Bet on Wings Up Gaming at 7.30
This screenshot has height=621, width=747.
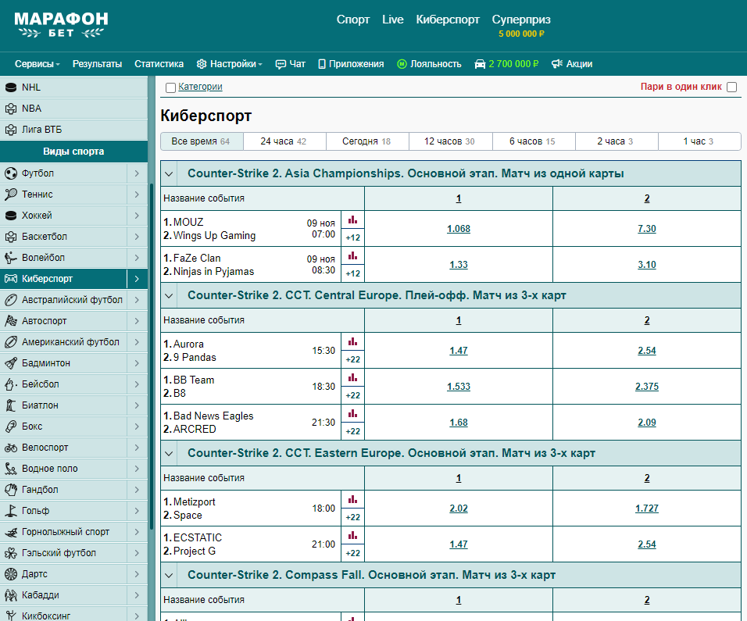click(x=646, y=229)
